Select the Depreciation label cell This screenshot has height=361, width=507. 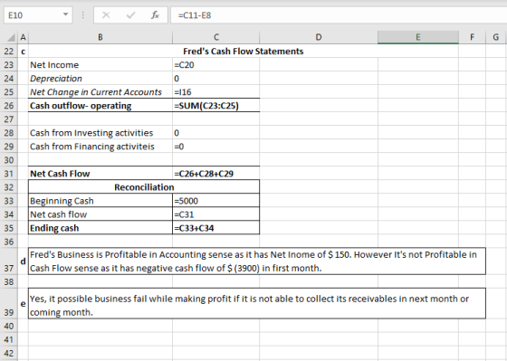pyautogui.click(x=100, y=79)
